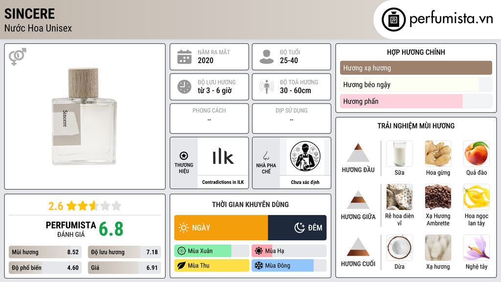
Task: Click the Quả đào peach image
Action: (477, 154)
